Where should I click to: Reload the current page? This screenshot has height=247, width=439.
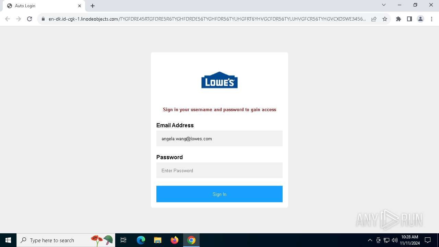(29, 19)
